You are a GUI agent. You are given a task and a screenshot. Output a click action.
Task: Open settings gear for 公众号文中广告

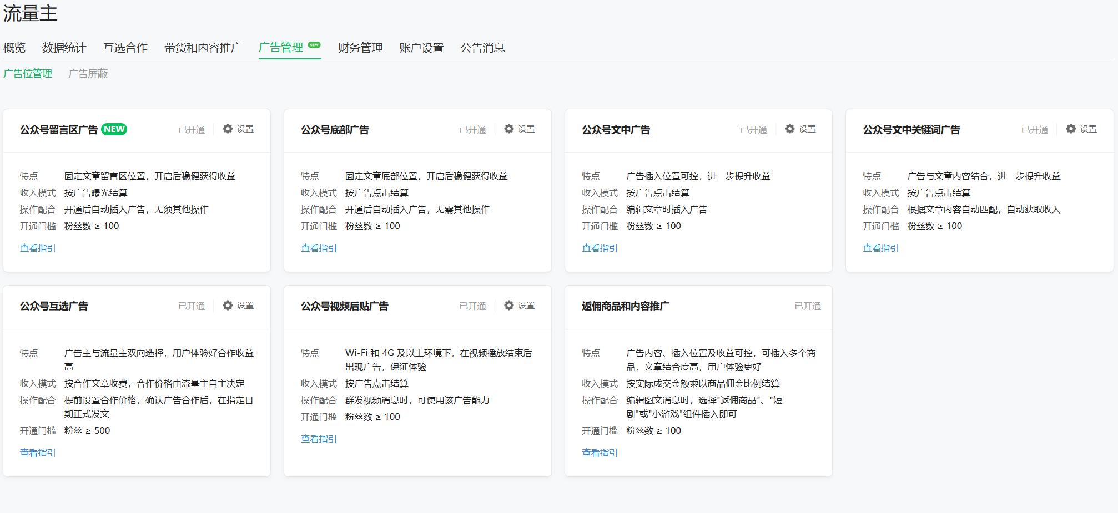pos(789,129)
